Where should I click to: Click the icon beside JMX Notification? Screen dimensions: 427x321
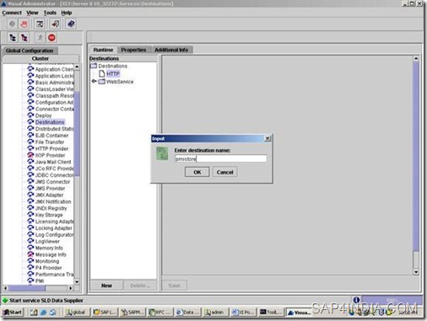[30, 201]
